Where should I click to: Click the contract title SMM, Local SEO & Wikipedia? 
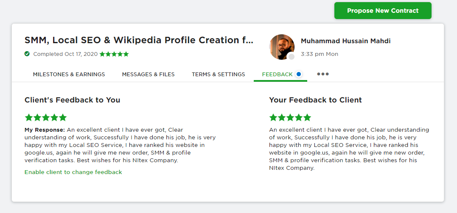point(139,40)
